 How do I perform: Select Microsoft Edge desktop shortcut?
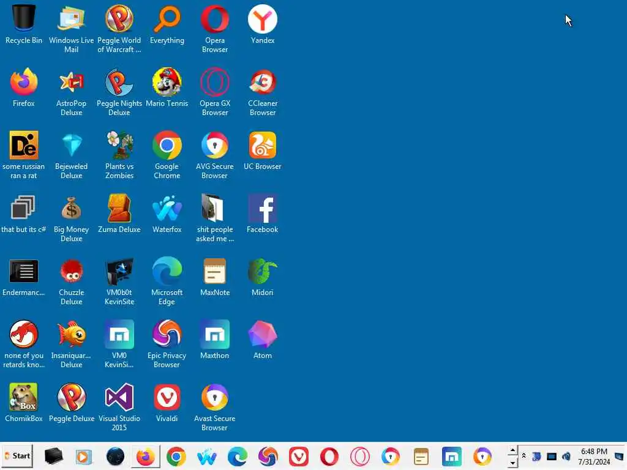tap(167, 282)
